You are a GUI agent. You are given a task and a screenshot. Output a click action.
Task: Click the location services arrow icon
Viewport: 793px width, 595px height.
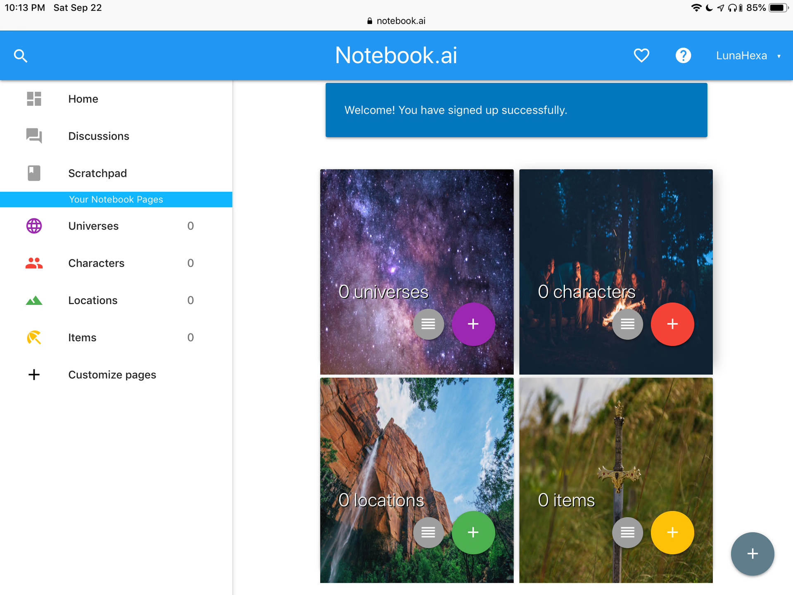click(x=721, y=8)
